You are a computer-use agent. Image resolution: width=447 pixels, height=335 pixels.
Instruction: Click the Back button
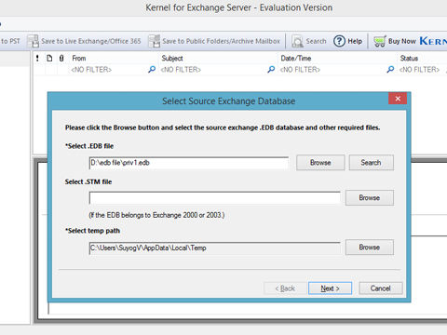(285, 288)
